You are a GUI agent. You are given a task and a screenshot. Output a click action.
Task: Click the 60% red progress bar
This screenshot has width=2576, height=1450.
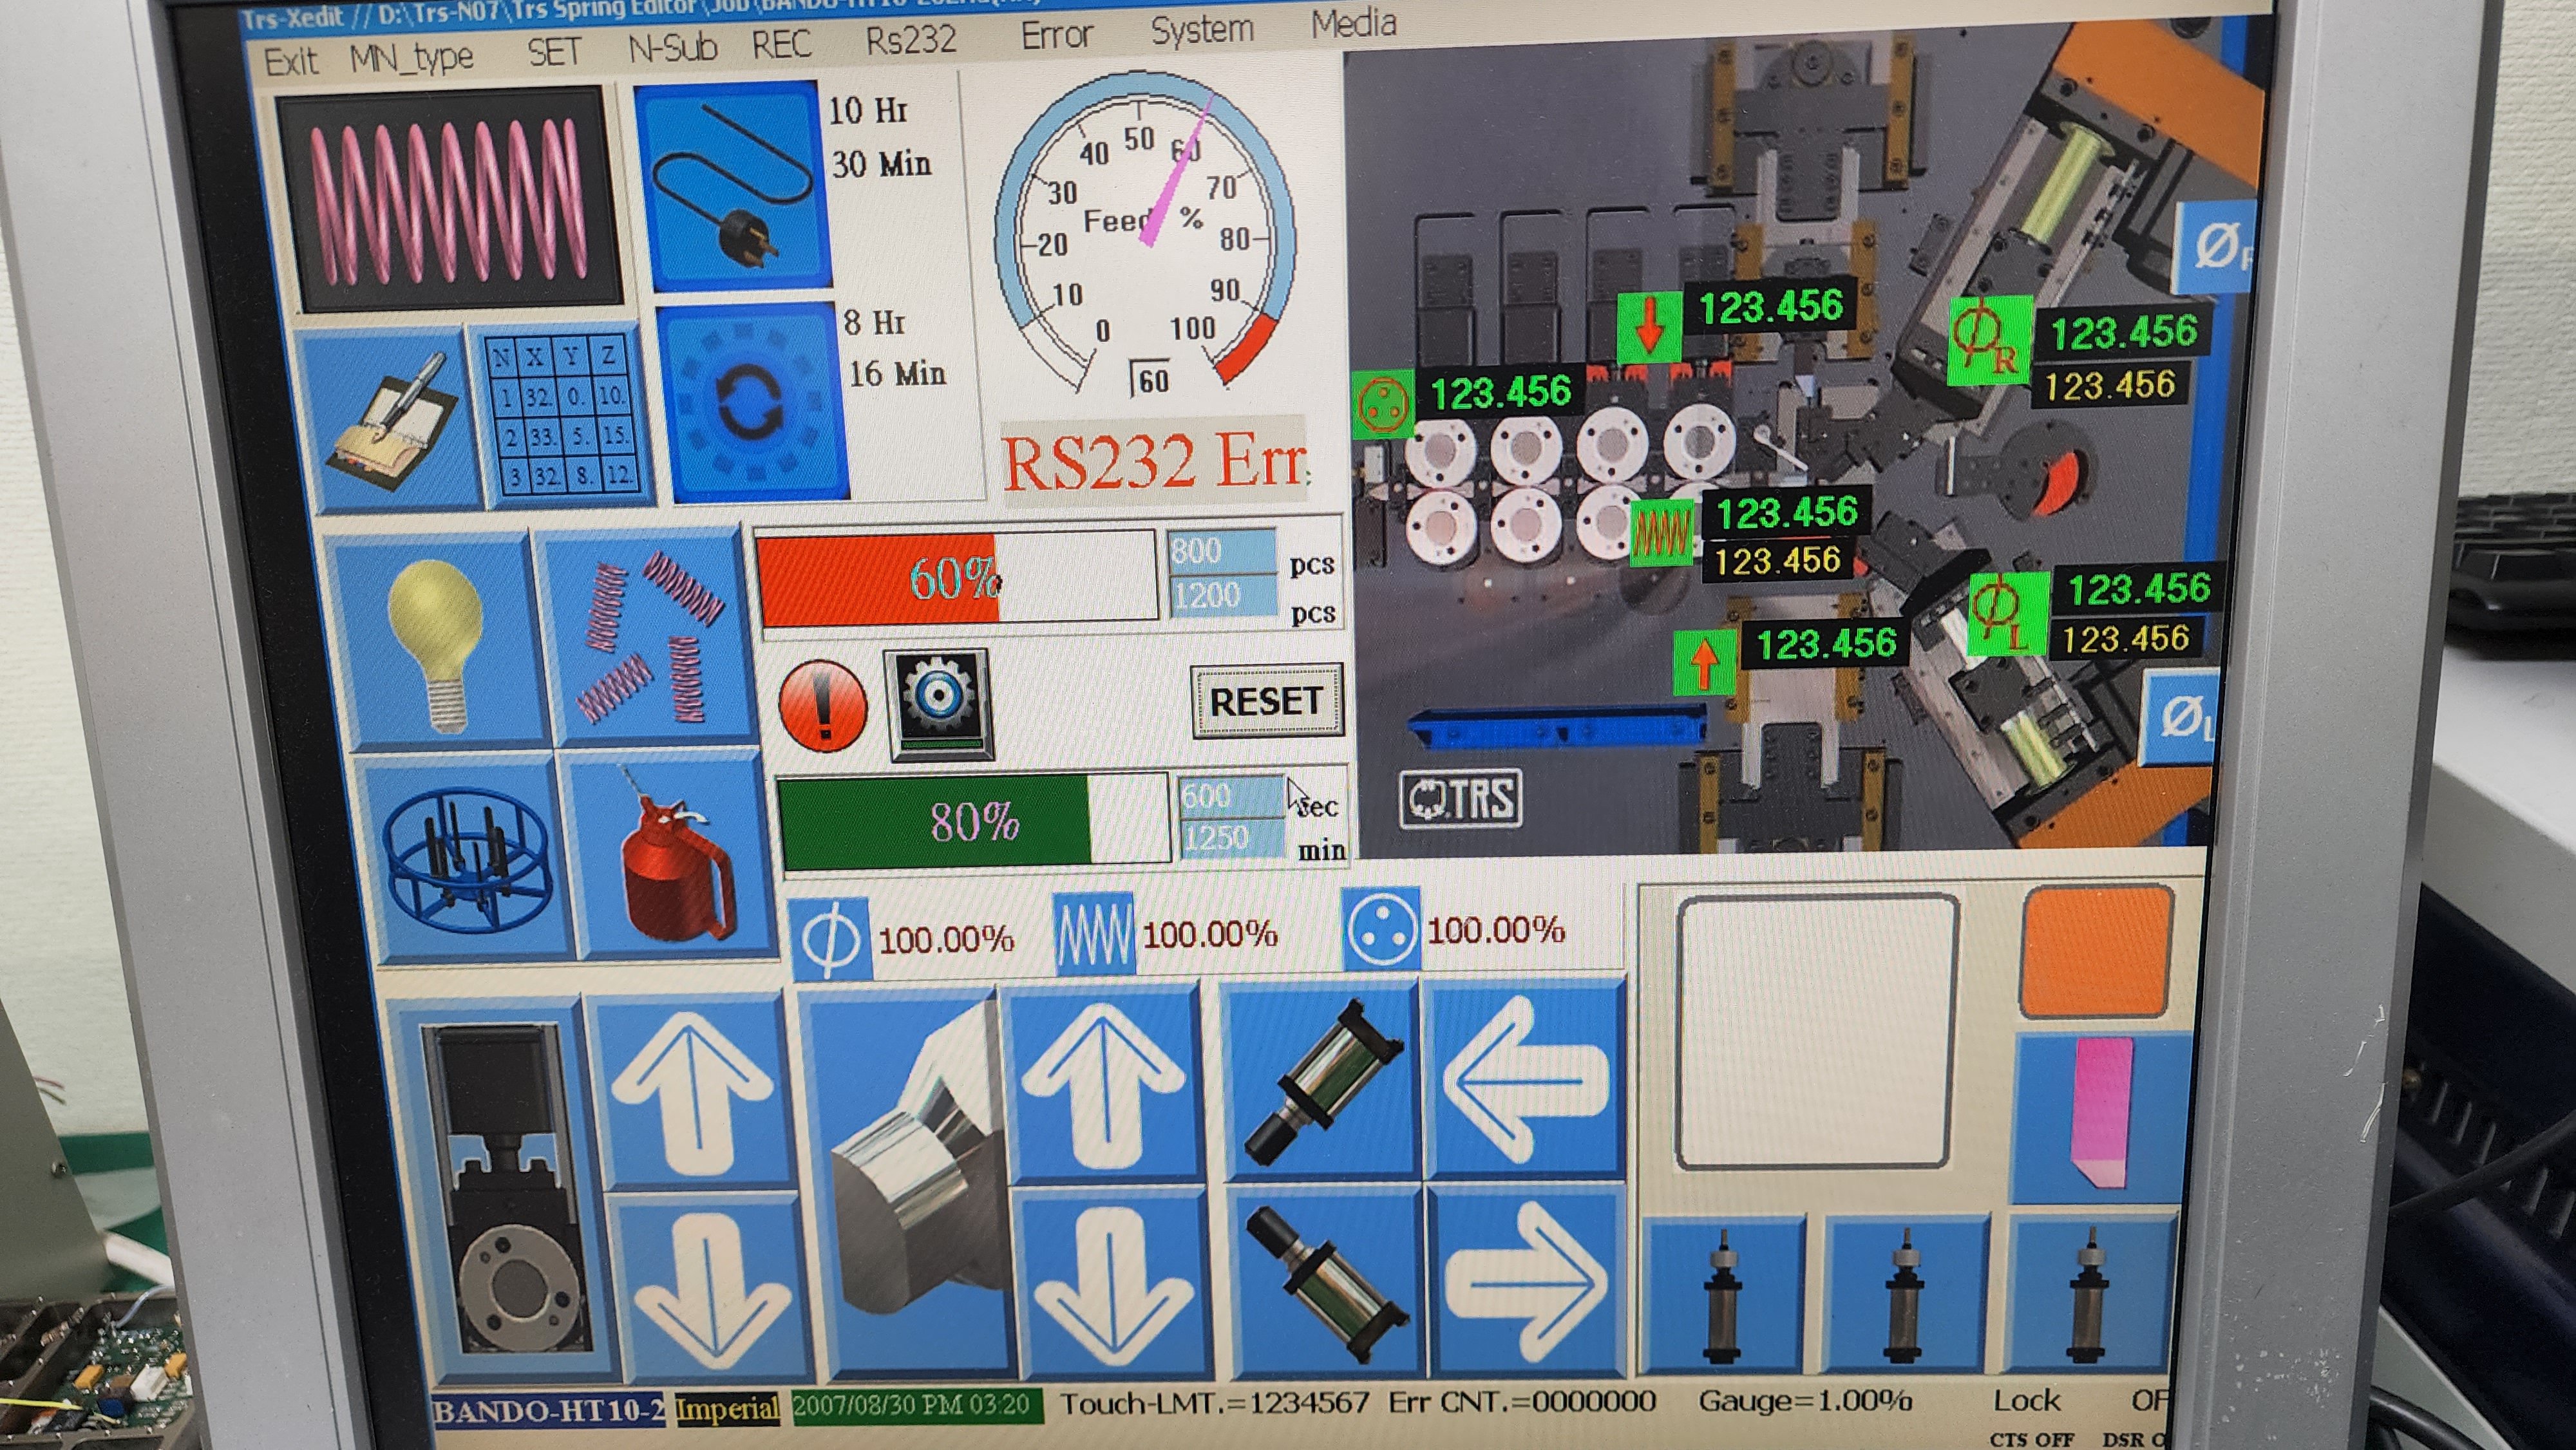[955, 577]
